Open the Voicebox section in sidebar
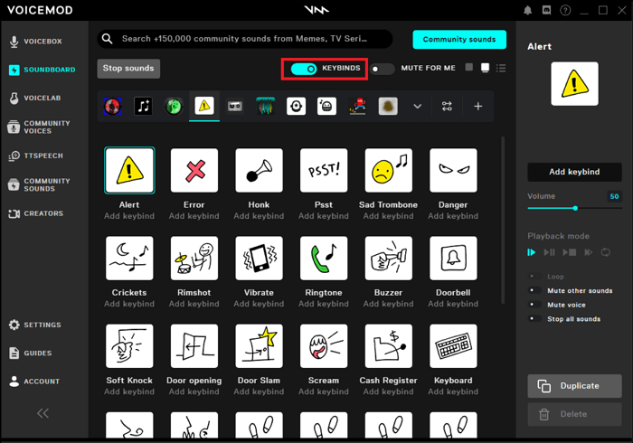 click(43, 42)
